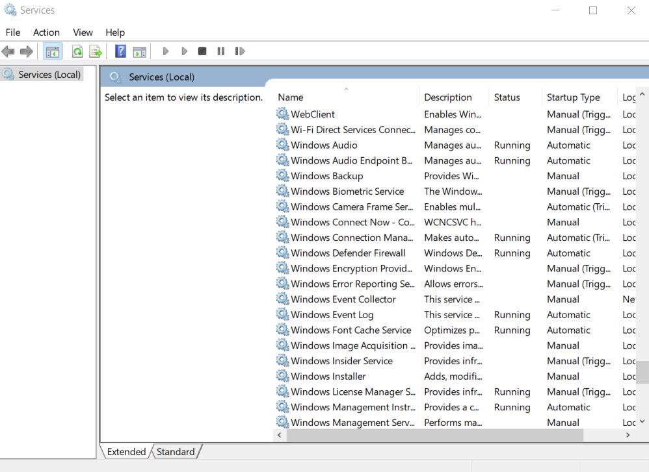Image resolution: width=649 pixels, height=472 pixels.
Task: Select Services (Local) in the console tree
Action: 49,75
